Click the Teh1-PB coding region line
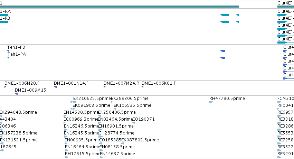This screenshot has width=294, height=159. (x=116, y=51)
